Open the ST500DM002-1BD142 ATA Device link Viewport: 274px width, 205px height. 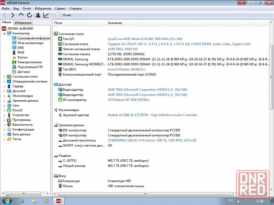[152, 140]
